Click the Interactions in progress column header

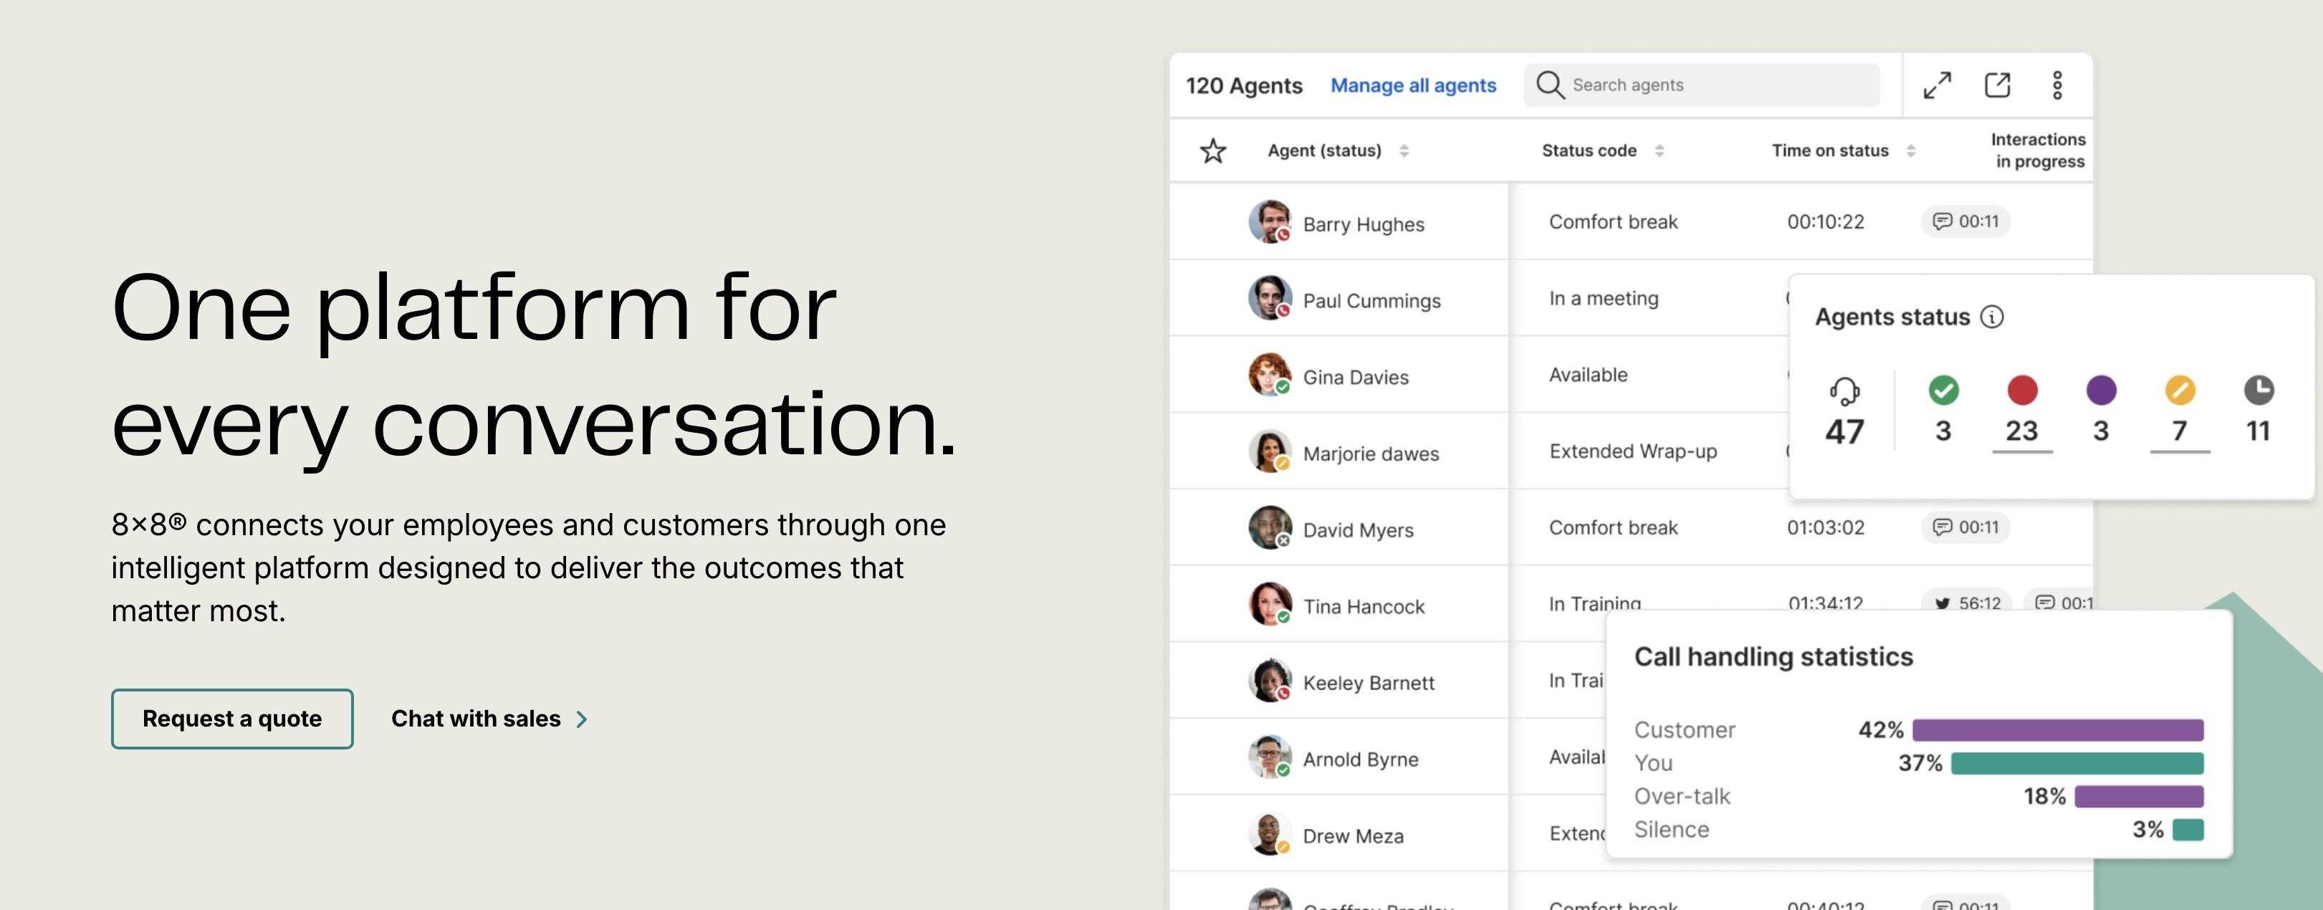[x=2038, y=150]
